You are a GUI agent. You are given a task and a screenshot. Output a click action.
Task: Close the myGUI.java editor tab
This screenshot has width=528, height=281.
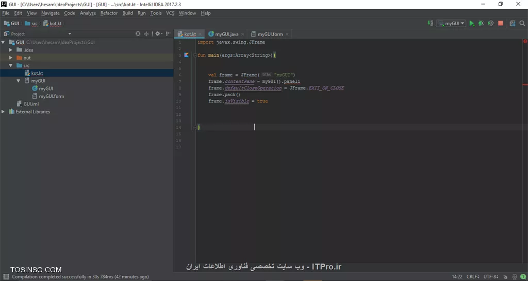[x=243, y=34]
